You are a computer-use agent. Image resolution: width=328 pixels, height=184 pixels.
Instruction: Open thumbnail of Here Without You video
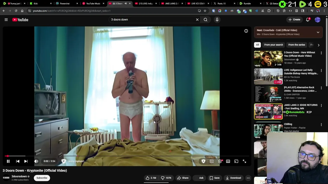coord(268,59)
